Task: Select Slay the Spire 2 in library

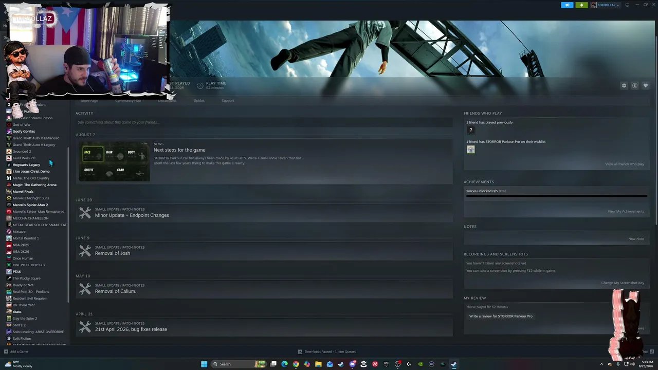Action: [x=25, y=319]
